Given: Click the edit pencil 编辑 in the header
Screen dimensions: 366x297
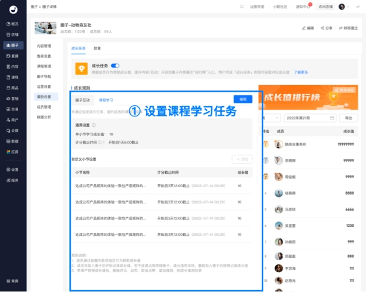Looking at the screenshot, I should 307,28.
